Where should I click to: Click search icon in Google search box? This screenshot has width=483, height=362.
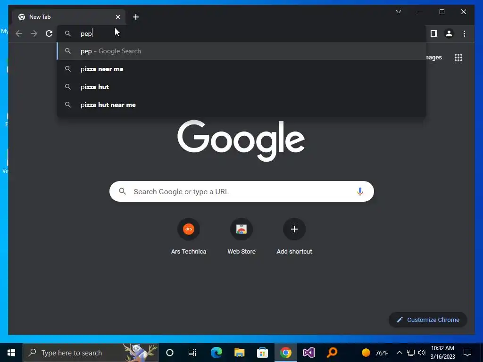click(x=122, y=191)
